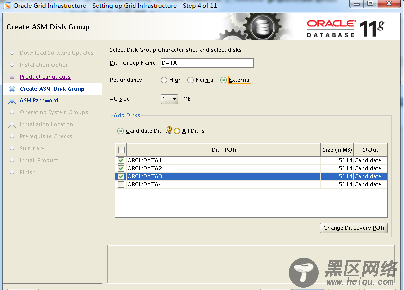Click the Product Languages step bullet icon
Image resolution: width=404 pixels, height=290 pixels.
(x=12, y=77)
